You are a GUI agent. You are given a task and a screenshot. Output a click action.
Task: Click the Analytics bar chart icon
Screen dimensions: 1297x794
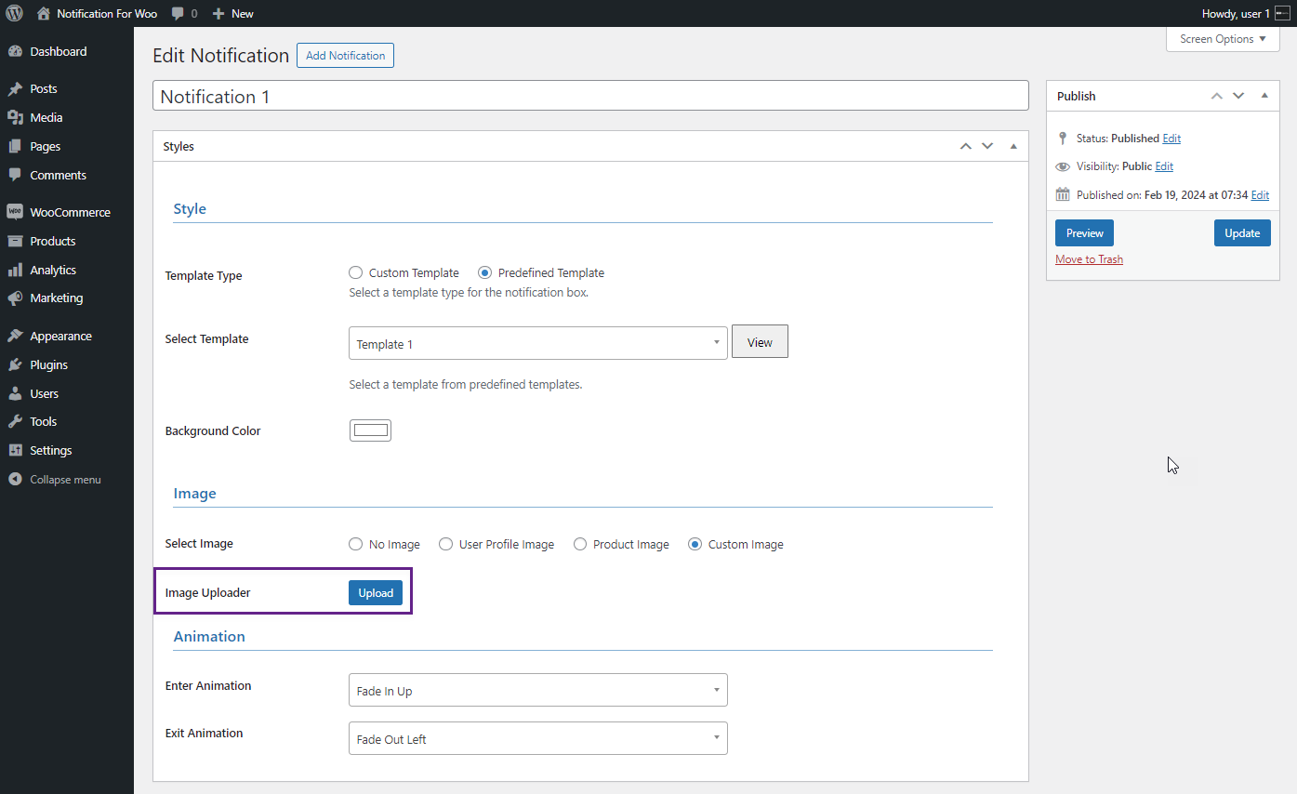[x=15, y=270]
